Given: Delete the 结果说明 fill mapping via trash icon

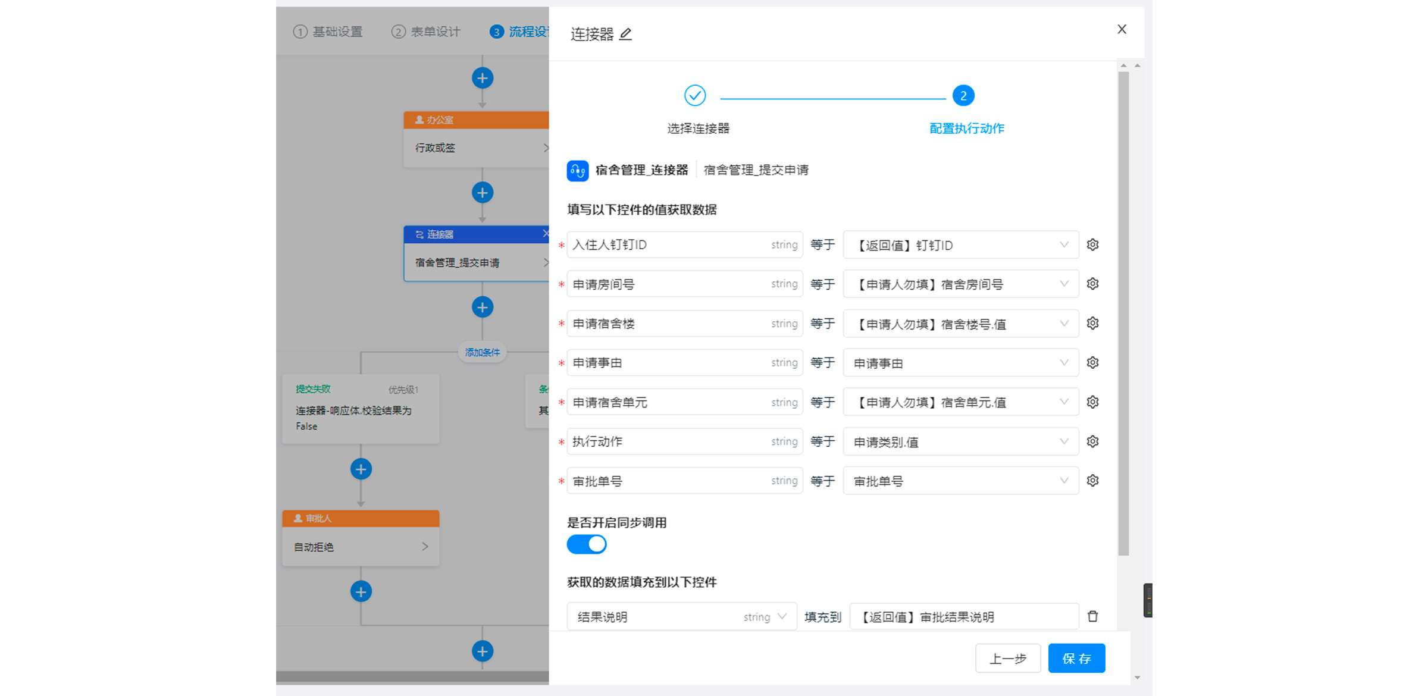Looking at the screenshot, I should [1092, 616].
